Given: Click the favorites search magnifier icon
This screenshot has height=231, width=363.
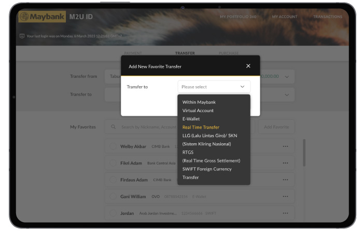Looking at the screenshot, I should click(113, 127).
